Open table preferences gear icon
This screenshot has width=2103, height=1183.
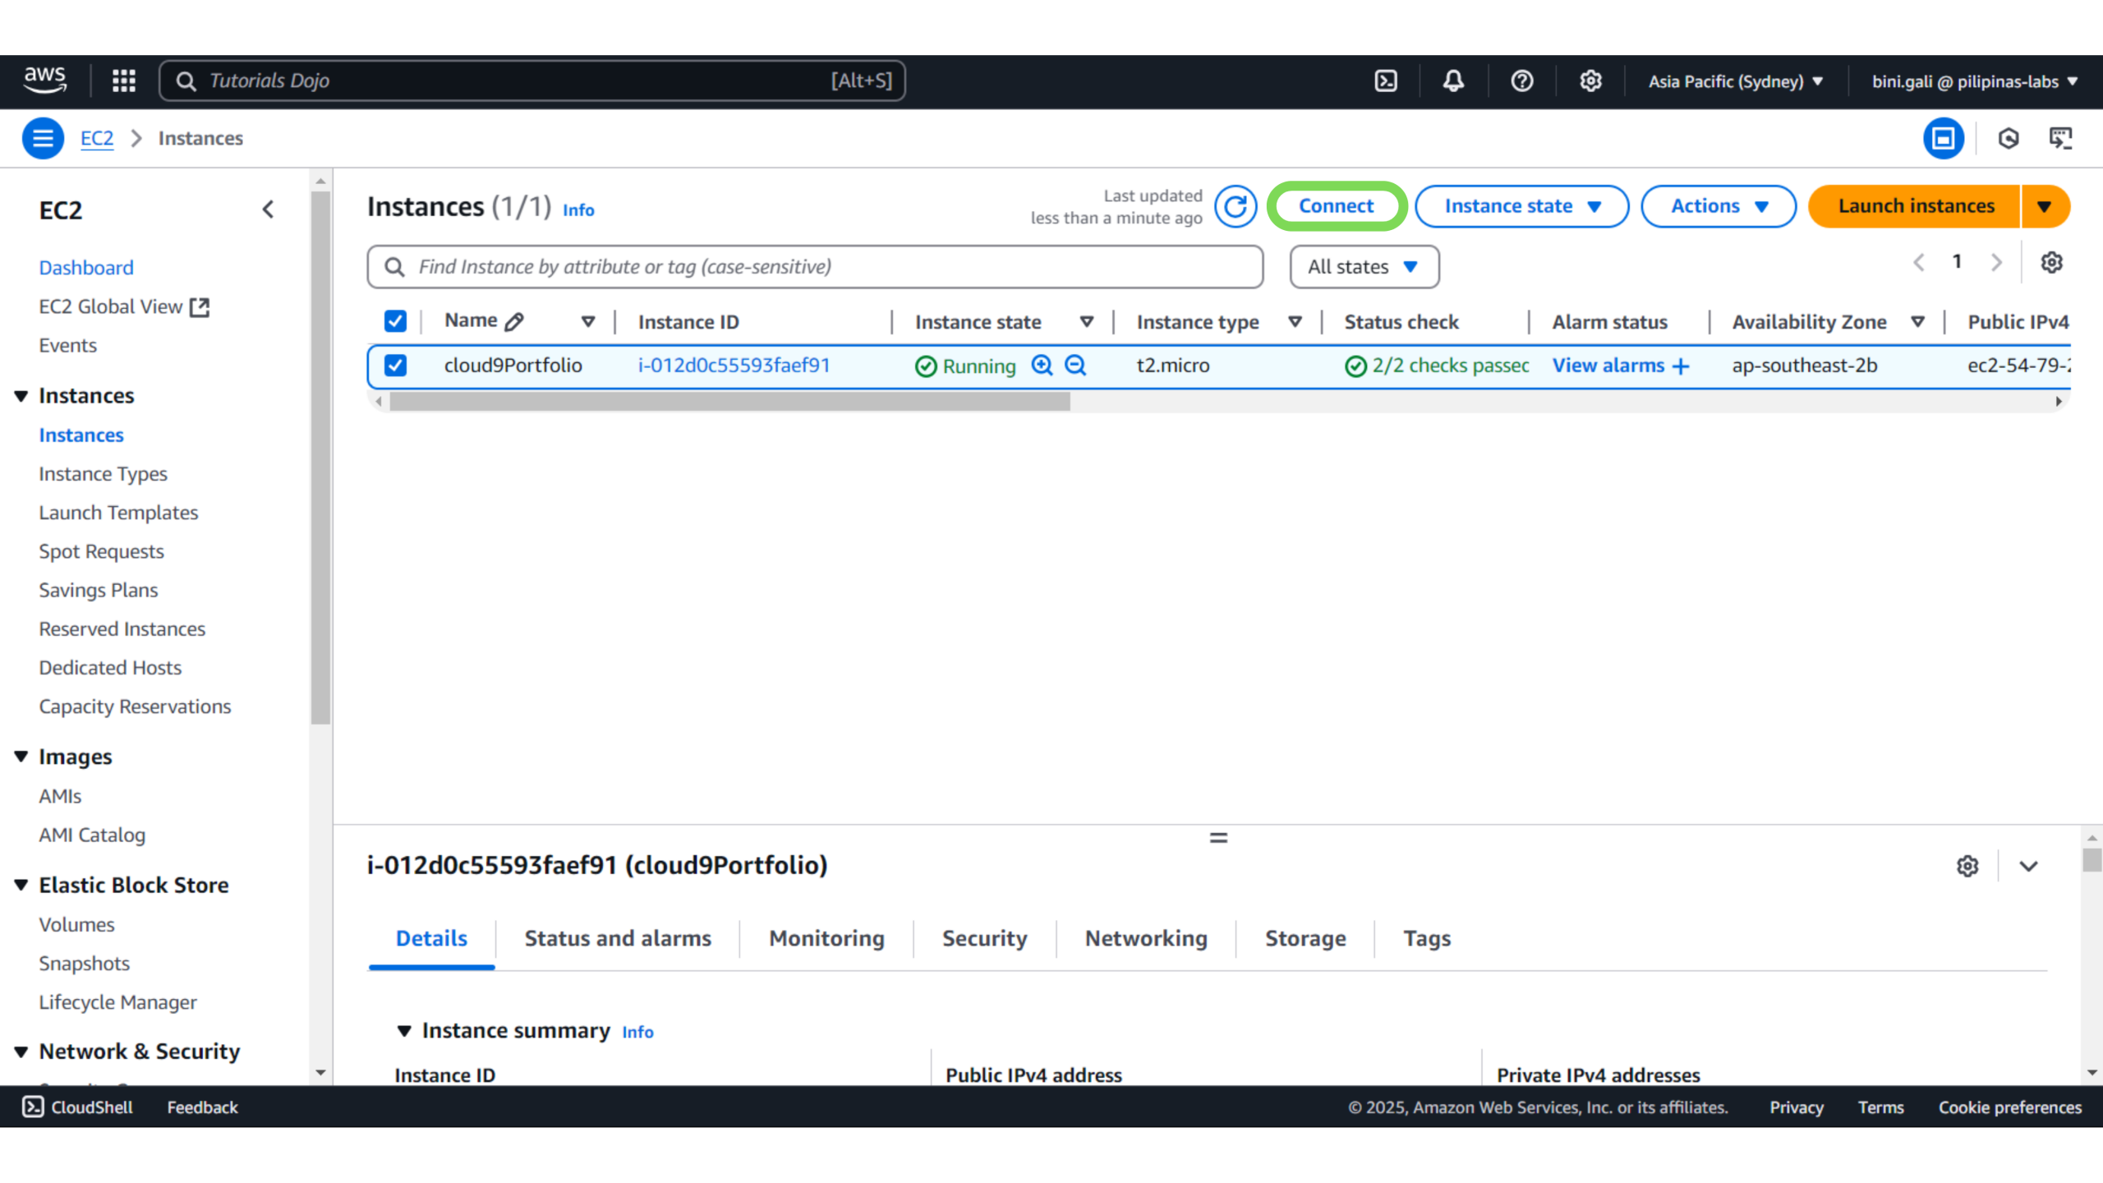2051,263
